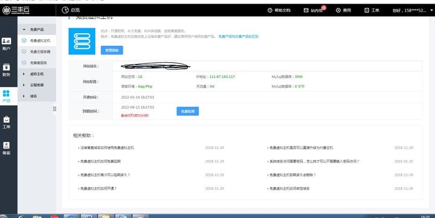Click the 2019-01-25 date in help list
Screen dimensions: 435x218
[404, 161]
